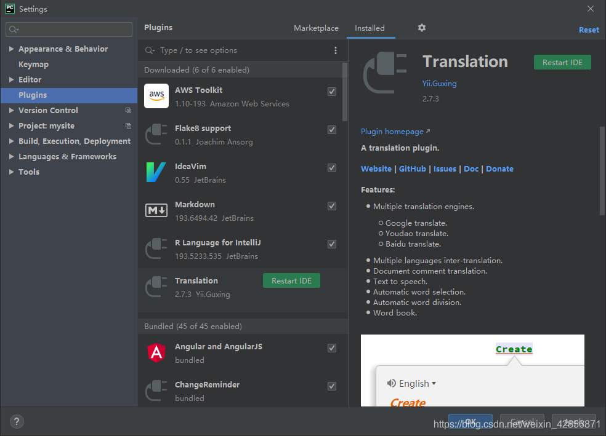
Task: Close the Settings dialog
Action: coord(590,9)
